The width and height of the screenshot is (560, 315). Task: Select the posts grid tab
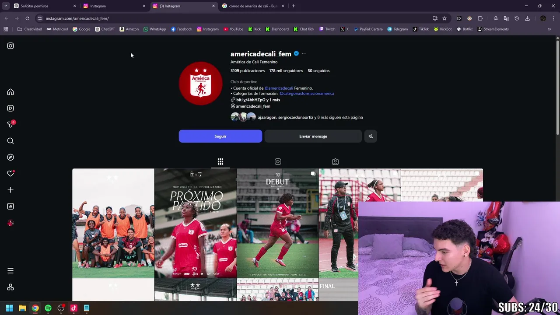(x=220, y=161)
